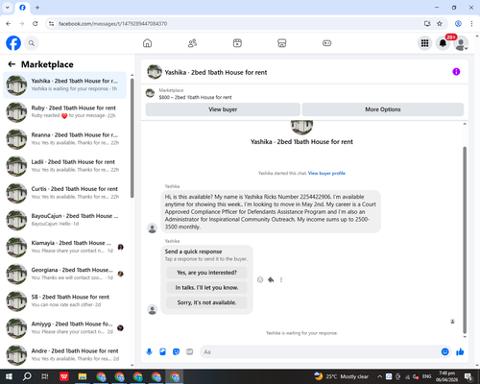This screenshot has width=480, height=384.
Task: Open WPS Office from the taskbar
Action: point(64,376)
